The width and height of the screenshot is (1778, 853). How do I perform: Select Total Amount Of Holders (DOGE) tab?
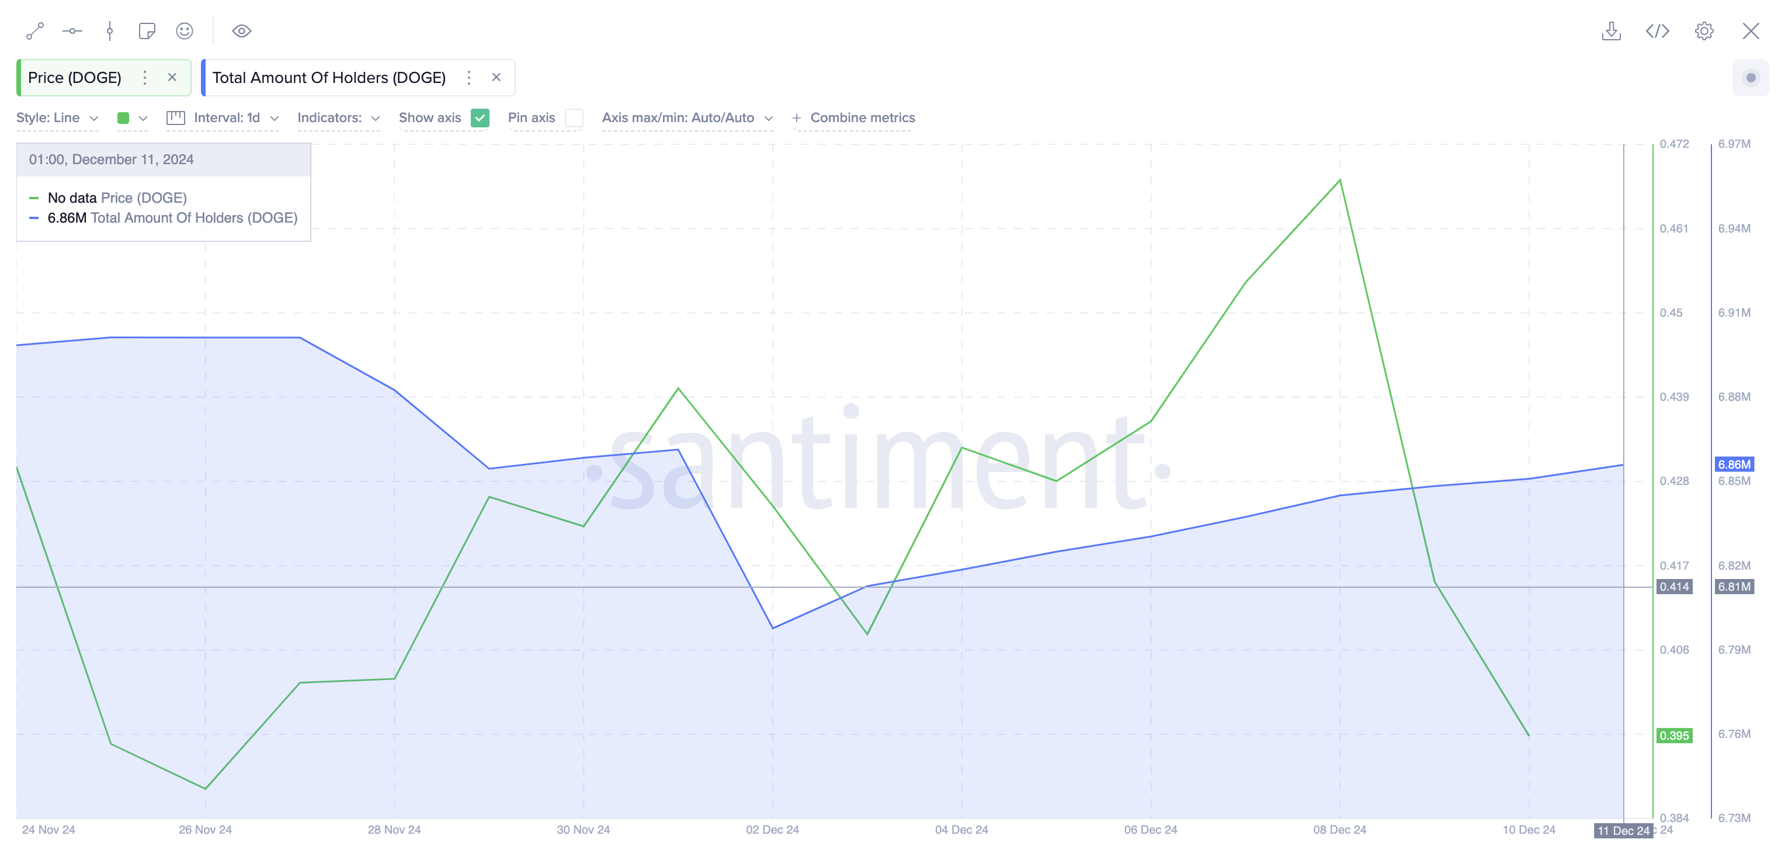coord(328,78)
